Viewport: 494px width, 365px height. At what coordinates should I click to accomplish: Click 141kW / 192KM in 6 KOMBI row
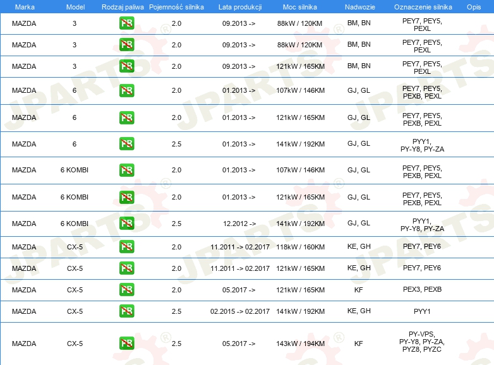pyautogui.click(x=300, y=224)
